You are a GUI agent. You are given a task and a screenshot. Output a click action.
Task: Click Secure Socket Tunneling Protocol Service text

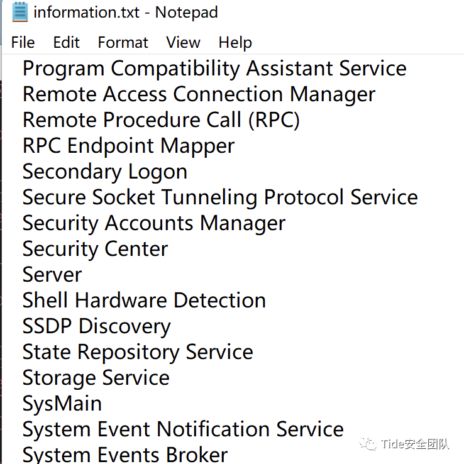(x=220, y=197)
